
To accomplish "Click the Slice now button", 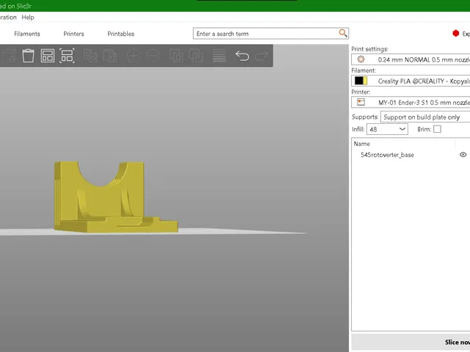I will coord(411,342).
